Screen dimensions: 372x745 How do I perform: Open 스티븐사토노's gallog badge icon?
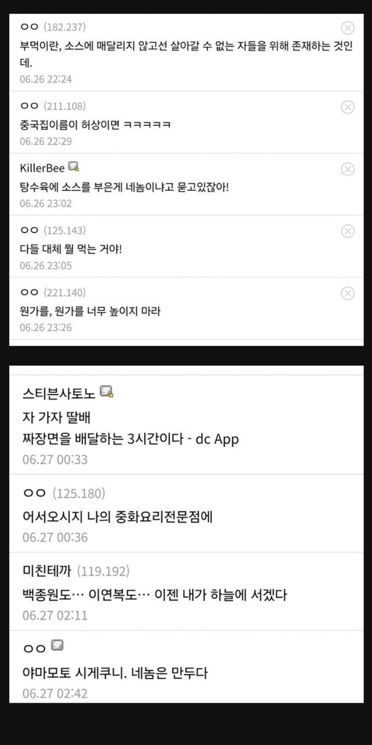[x=106, y=392]
